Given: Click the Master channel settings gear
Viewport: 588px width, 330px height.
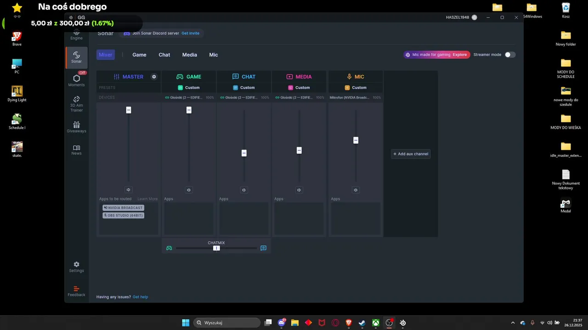Looking at the screenshot, I should pos(154,77).
